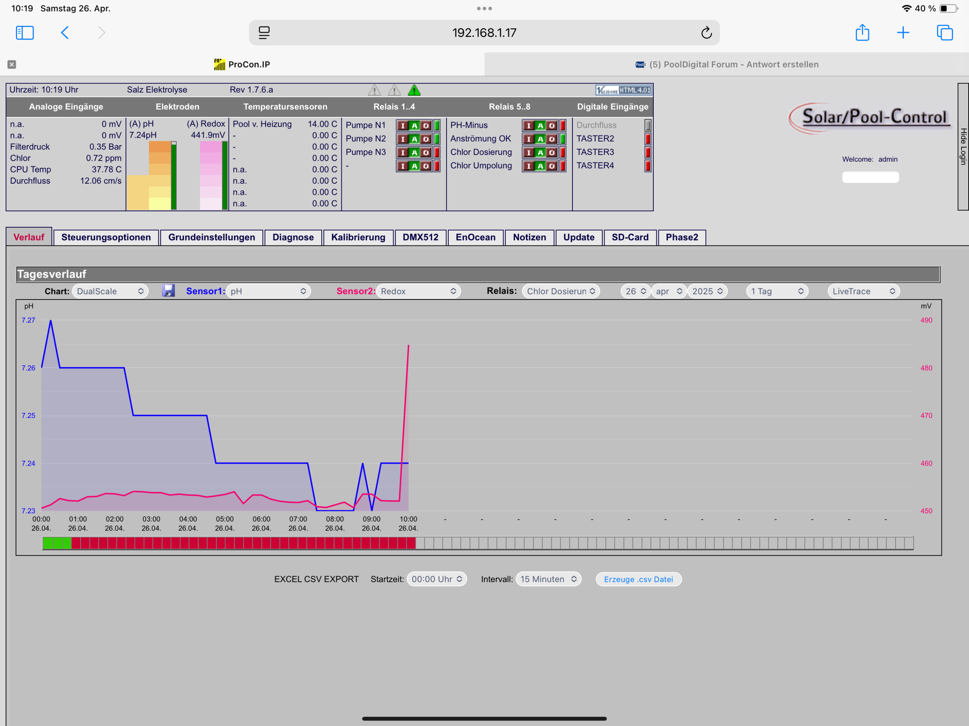
Task: Set Chlor Umpolung relay to I (on)
Action: click(x=529, y=167)
